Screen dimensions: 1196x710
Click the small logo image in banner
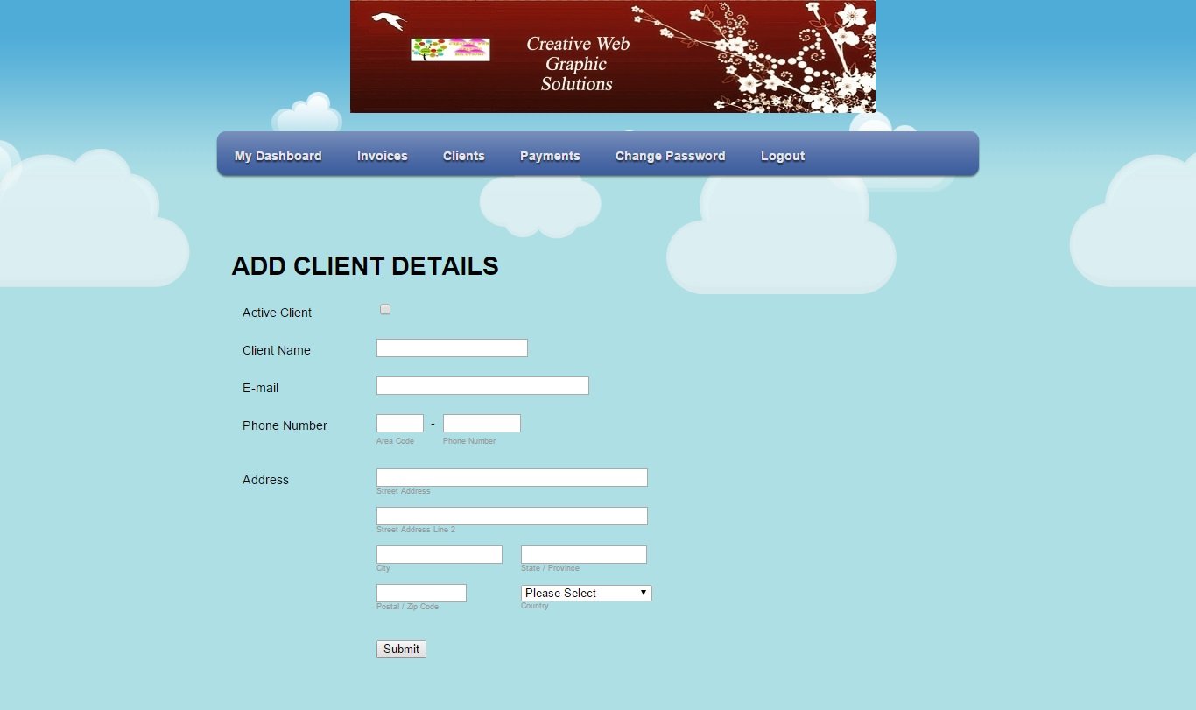coord(450,50)
